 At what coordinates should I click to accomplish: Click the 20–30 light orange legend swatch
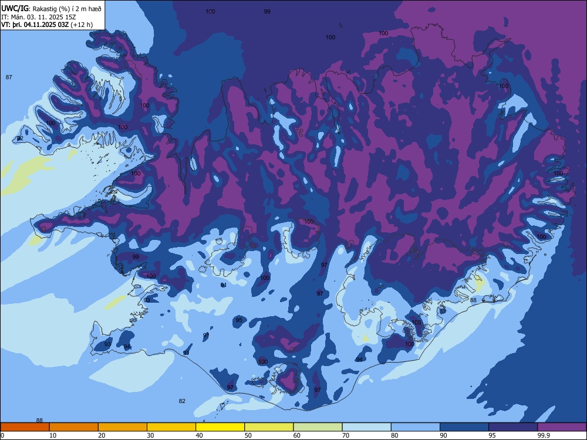(x=123, y=427)
